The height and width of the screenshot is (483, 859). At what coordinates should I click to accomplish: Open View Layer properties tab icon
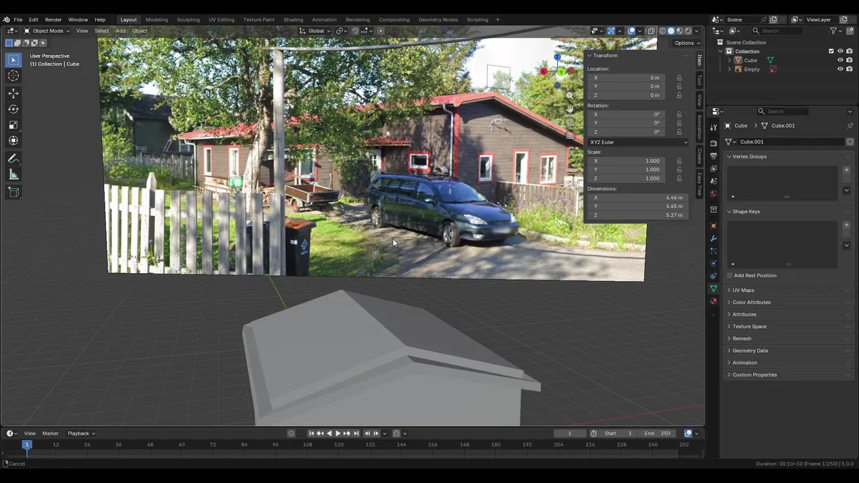(x=713, y=168)
